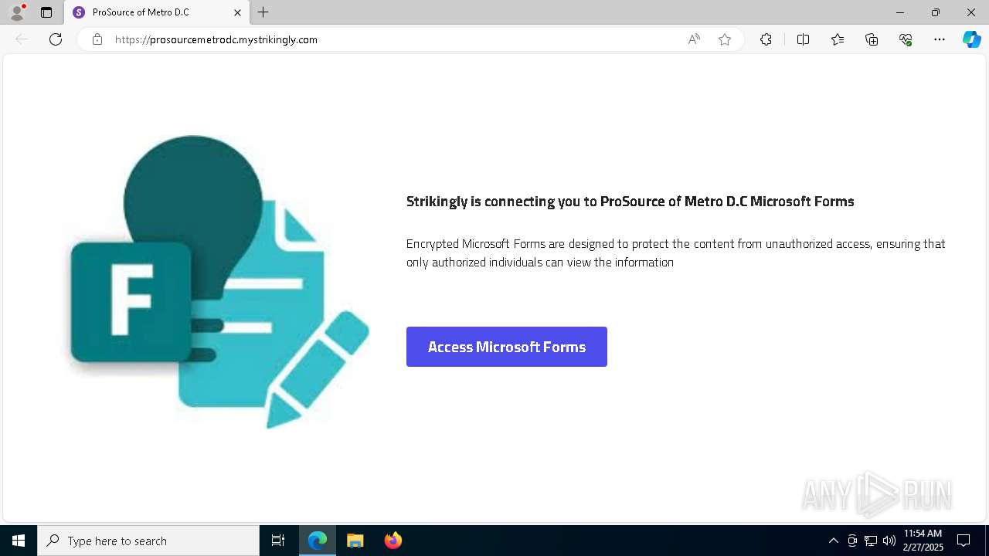Viewport: 989px width, 556px height.
Task: Open Settings and more ellipsis menu
Action: coord(940,39)
